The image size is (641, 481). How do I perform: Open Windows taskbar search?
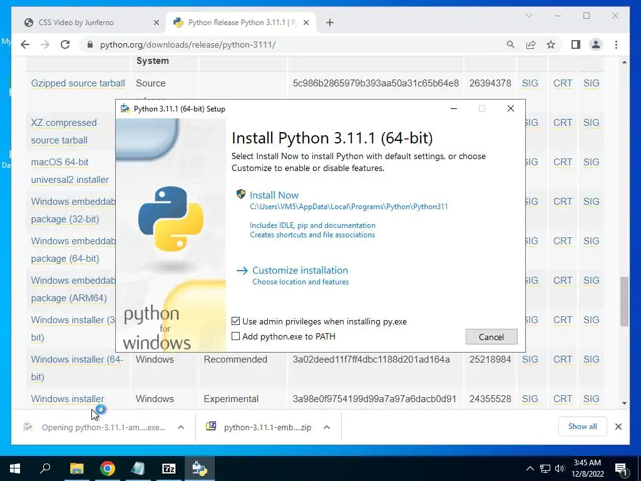(45, 468)
